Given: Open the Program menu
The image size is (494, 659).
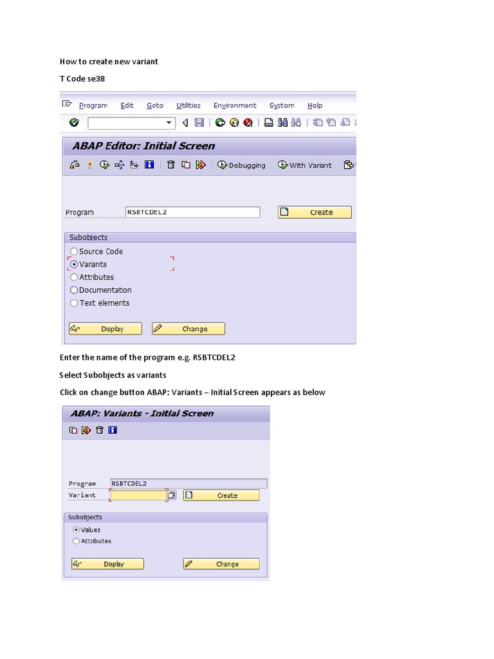Looking at the screenshot, I should 93,106.
